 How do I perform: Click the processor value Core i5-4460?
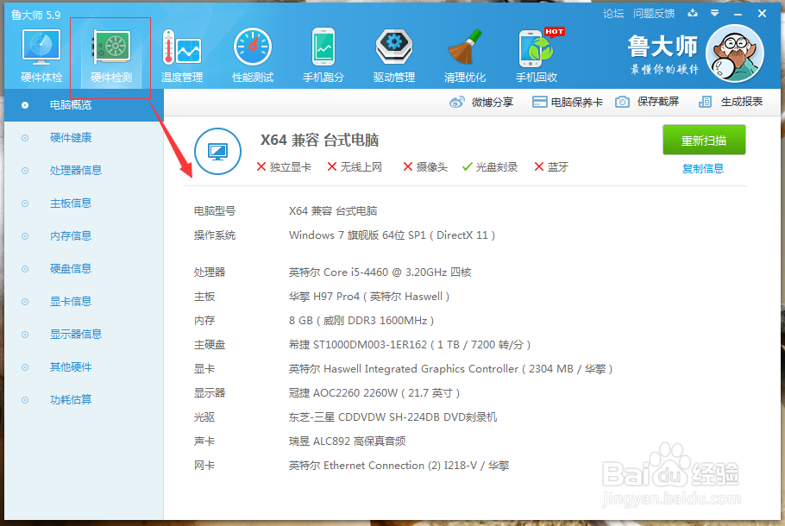380,272
